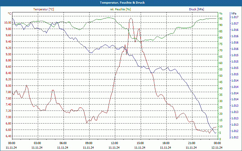
Task: Select the green "rel. Feuchte [%]" legend label
Action: [120, 9]
